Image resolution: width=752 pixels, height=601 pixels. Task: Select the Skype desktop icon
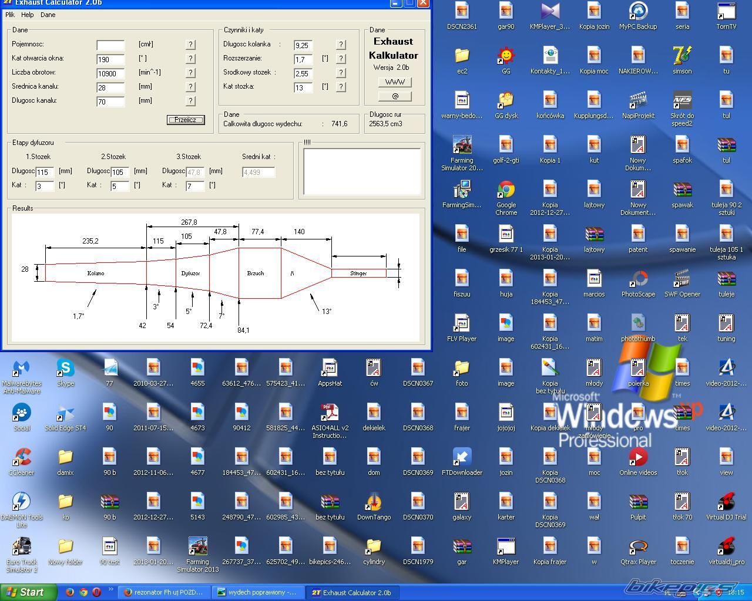point(65,373)
